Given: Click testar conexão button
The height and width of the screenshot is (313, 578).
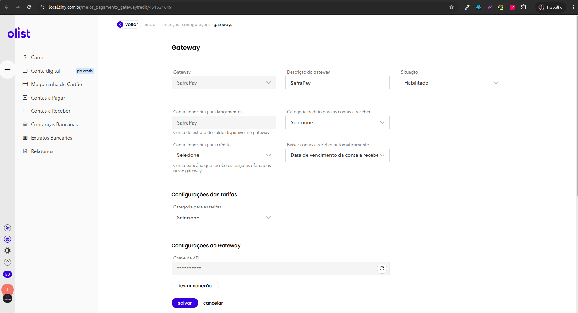Looking at the screenshot, I should tap(195, 285).
